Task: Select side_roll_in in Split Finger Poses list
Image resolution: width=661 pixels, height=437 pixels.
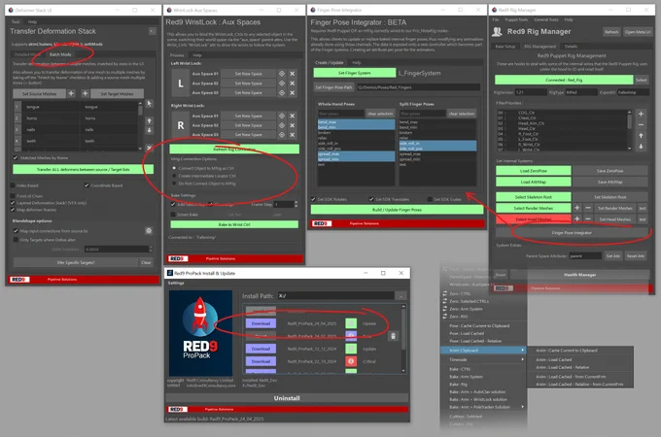Action: point(437,143)
